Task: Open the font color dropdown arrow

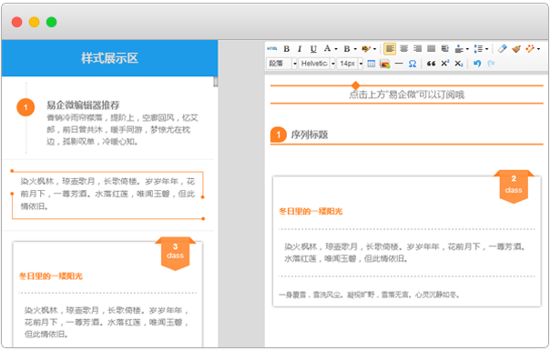Action: coord(336,49)
